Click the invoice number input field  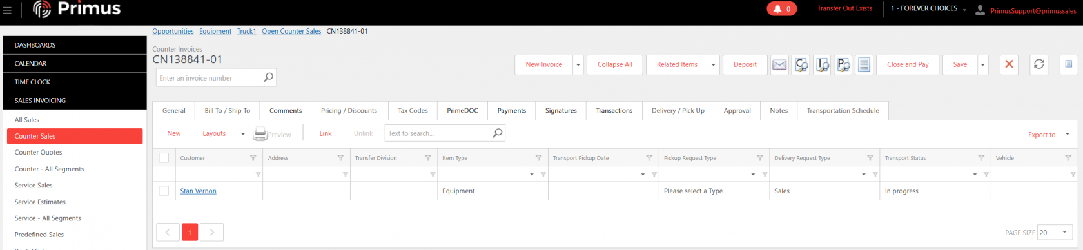tap(209, 78)
